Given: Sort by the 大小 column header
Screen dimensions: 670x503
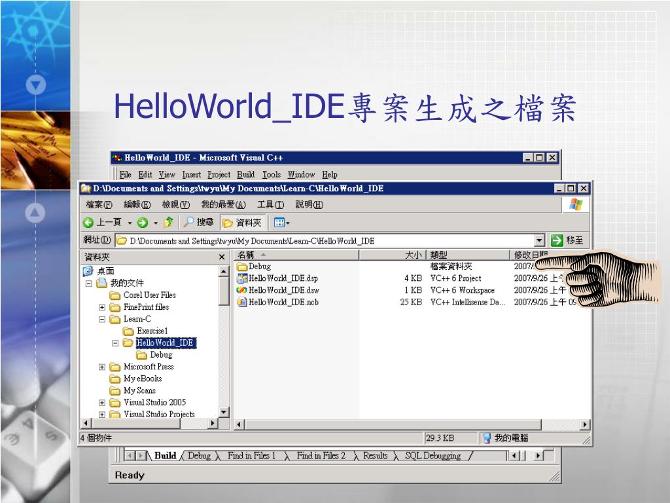Looking at the screenshot, I should click(x=393, y=255).
